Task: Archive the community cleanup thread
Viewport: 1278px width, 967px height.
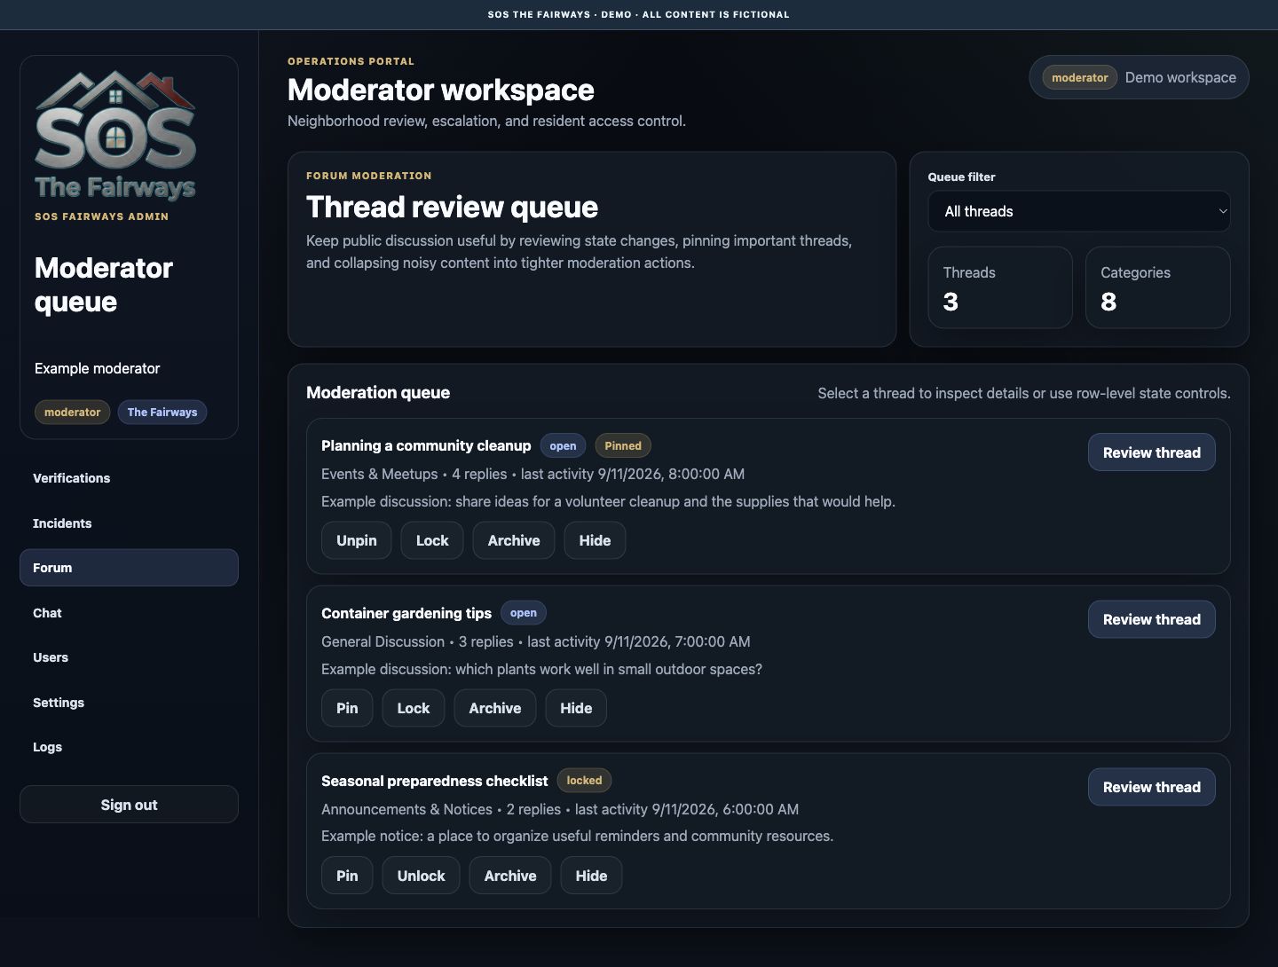Action: click(514, 540)
